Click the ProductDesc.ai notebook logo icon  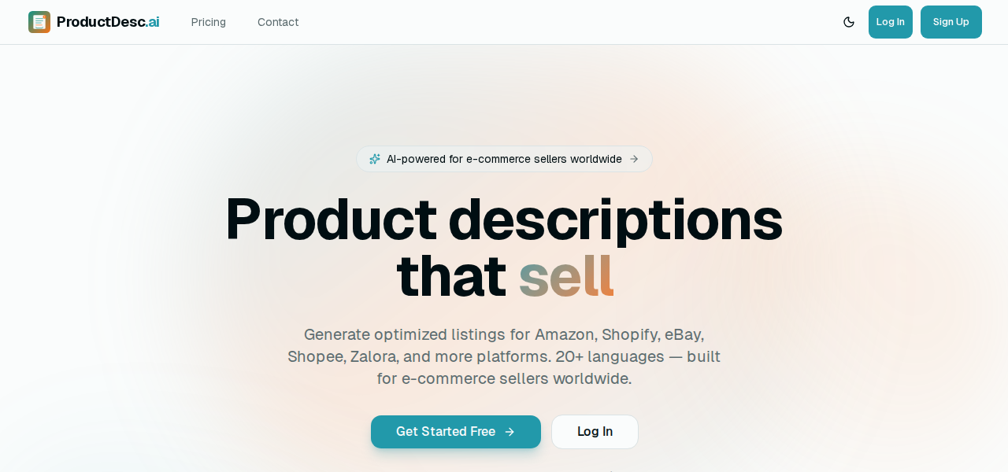coord(38,21)
